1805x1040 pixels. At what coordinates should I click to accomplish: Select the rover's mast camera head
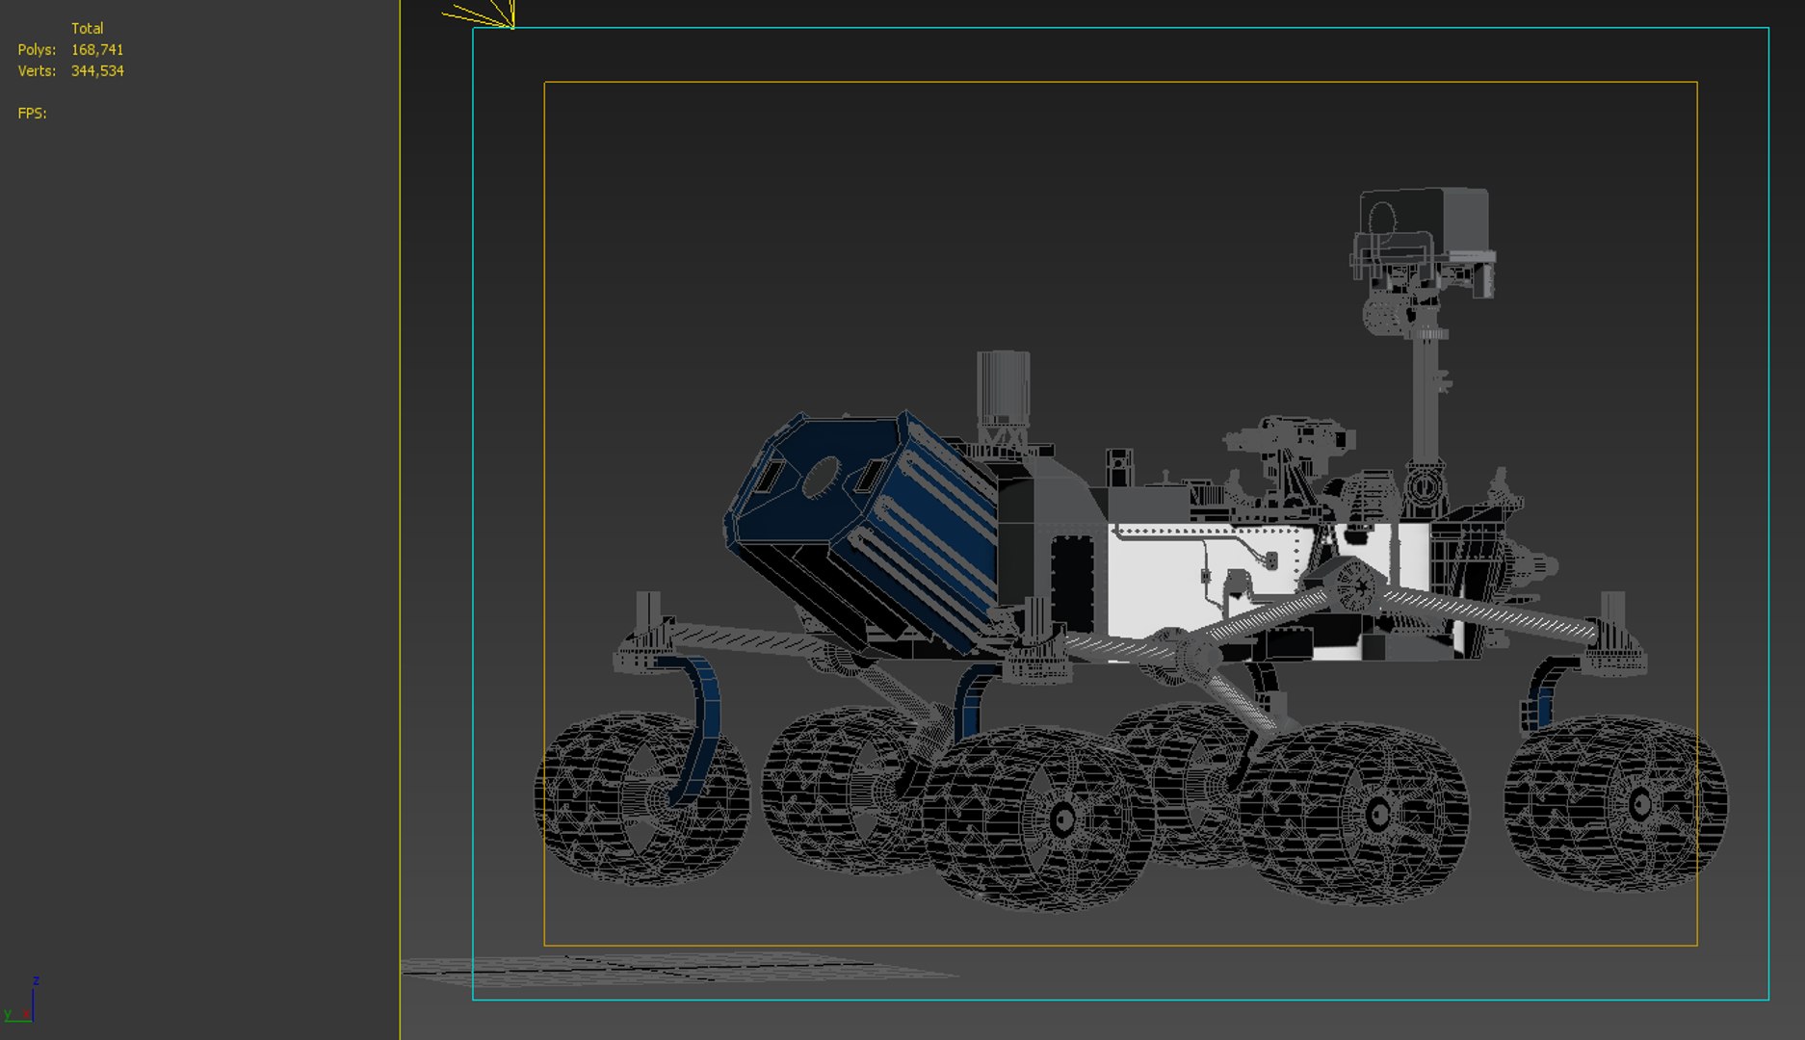coord(1424,243)
